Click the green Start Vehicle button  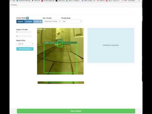(76, 111)
